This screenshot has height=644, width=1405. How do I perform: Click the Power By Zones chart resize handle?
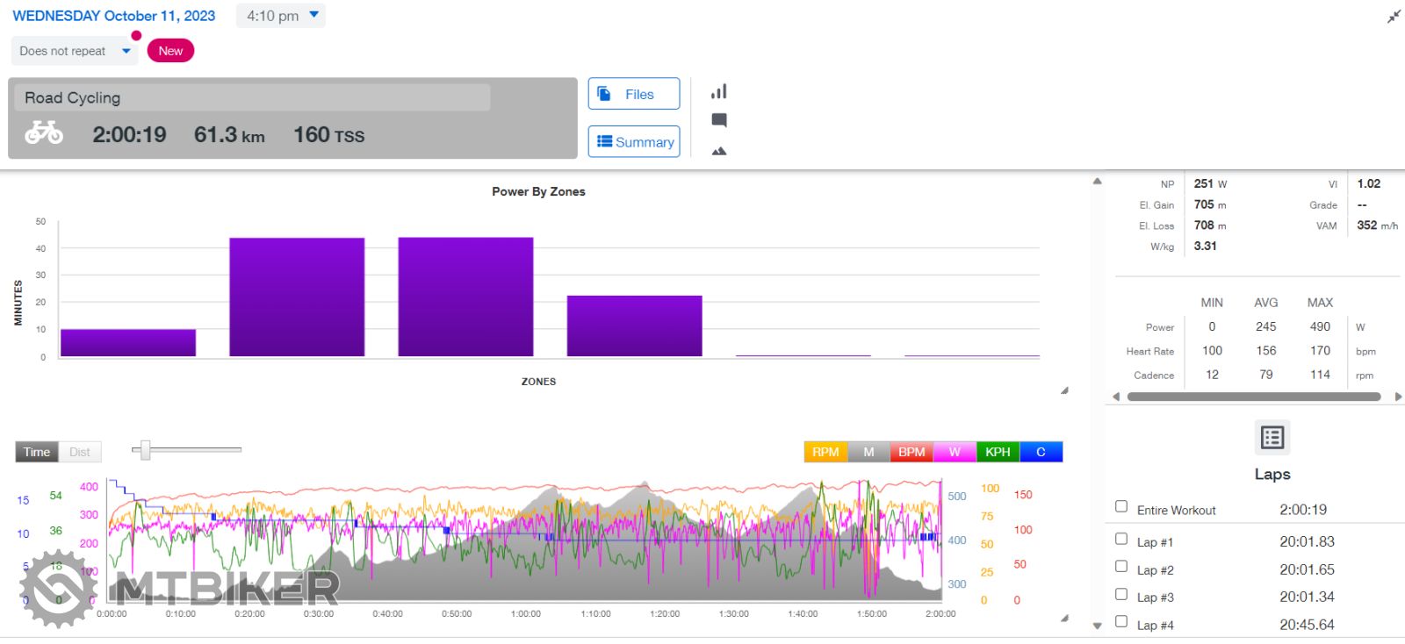(1063, 391)
